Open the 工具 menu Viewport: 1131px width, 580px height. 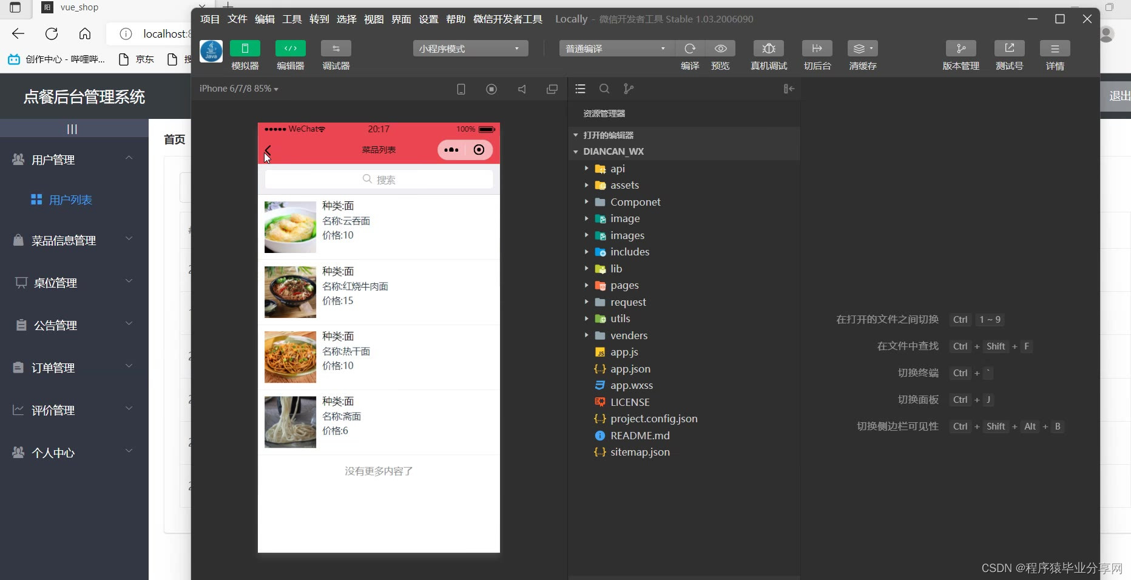tap(292, 19)
